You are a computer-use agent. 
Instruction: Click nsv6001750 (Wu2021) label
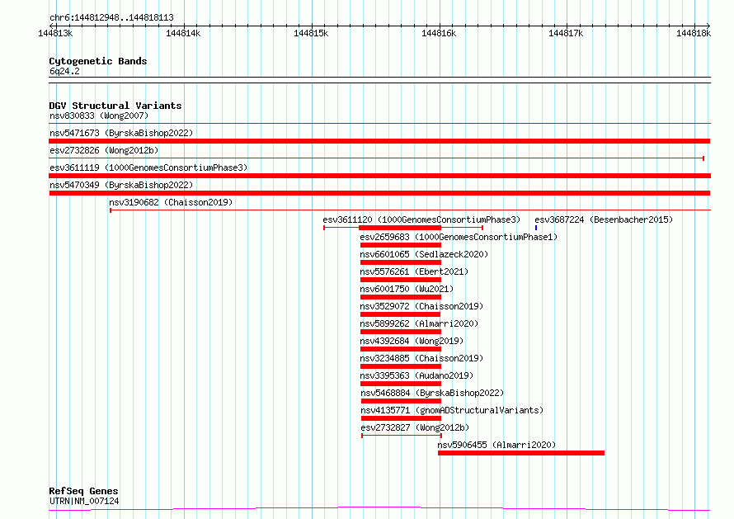pyautogui.click(x=407, y=289)
